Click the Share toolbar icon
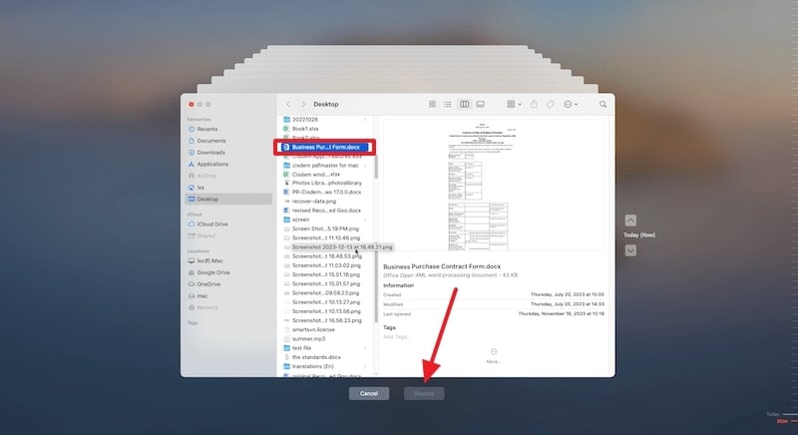This screenshot has height=435, width=798. click(534, 104)
